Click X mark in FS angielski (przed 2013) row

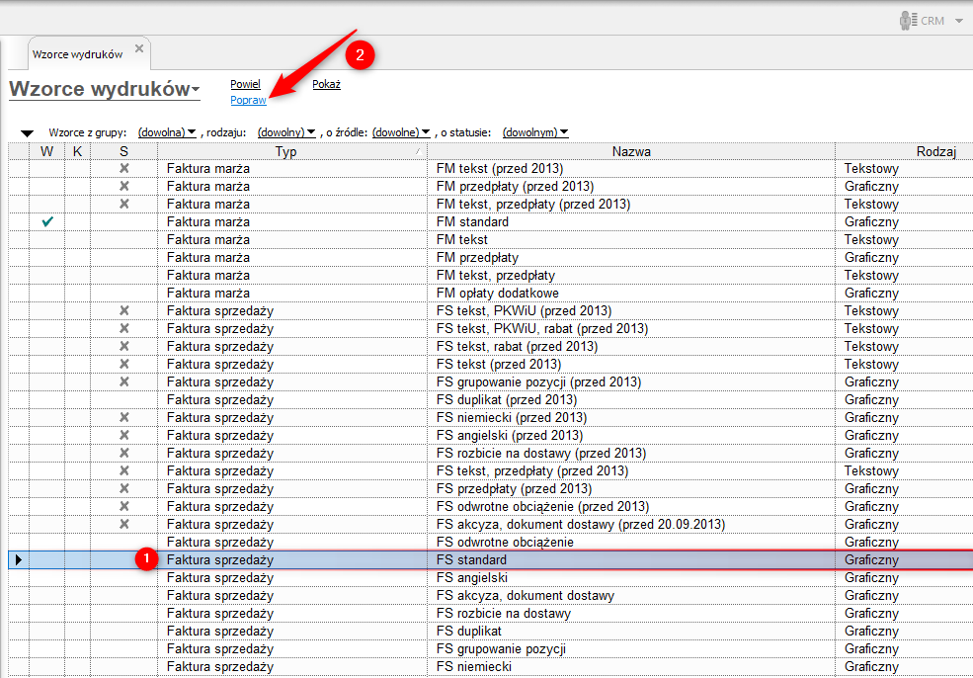124,435
